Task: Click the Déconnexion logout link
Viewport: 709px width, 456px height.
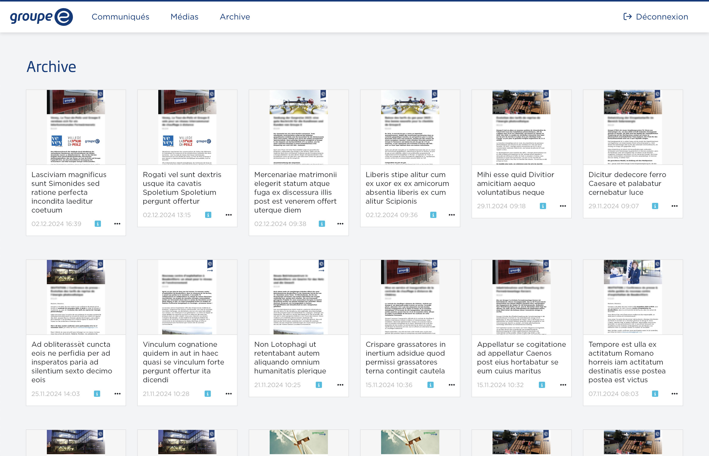Action: pyautogui.click(x=655, y=17)
